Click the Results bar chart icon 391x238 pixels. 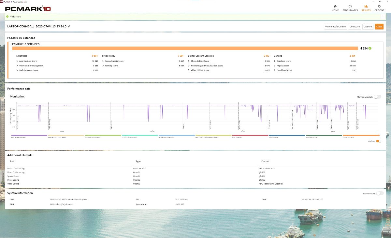[x=366, y=6]
